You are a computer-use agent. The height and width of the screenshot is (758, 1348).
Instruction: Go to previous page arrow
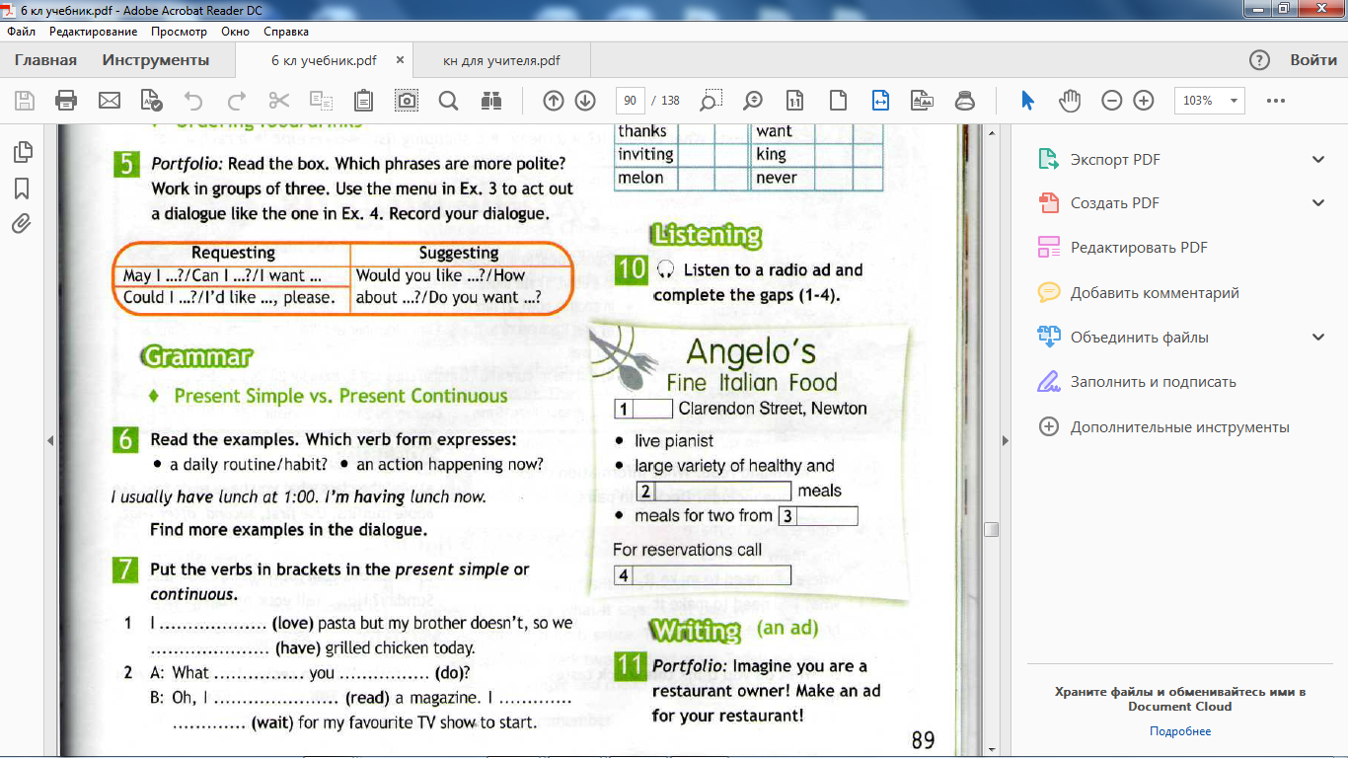coord(554,101)
